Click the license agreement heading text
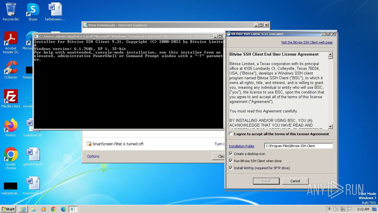The height and width of the screenshot is (213, 378). click(274, 54)
